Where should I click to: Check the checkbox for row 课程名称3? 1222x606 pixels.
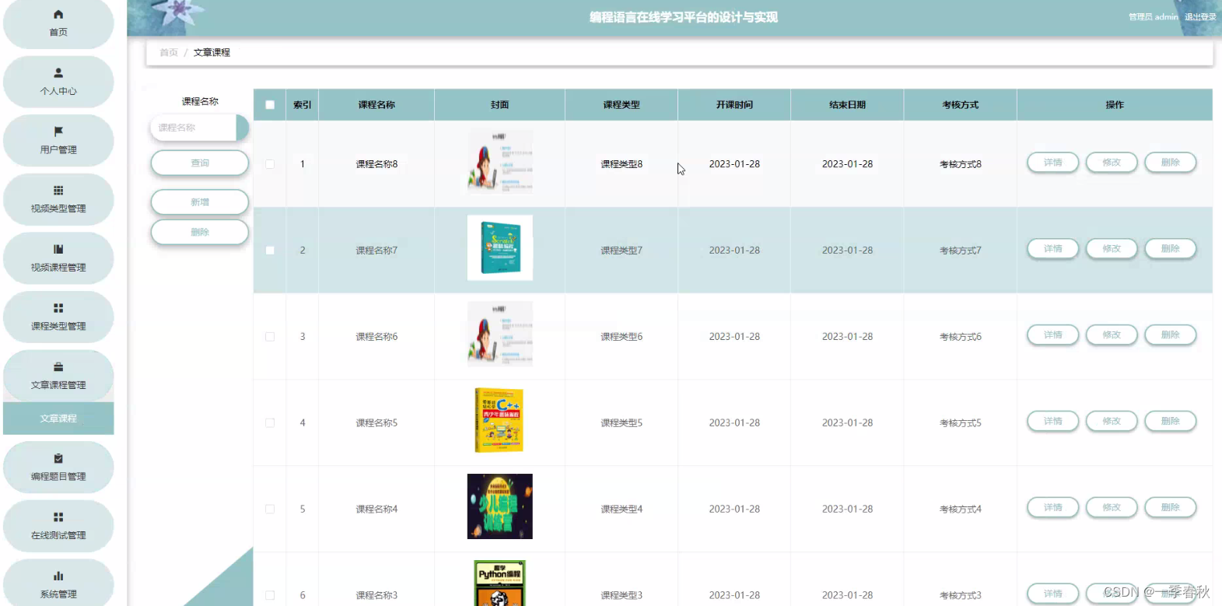click(x=270, y=595)
